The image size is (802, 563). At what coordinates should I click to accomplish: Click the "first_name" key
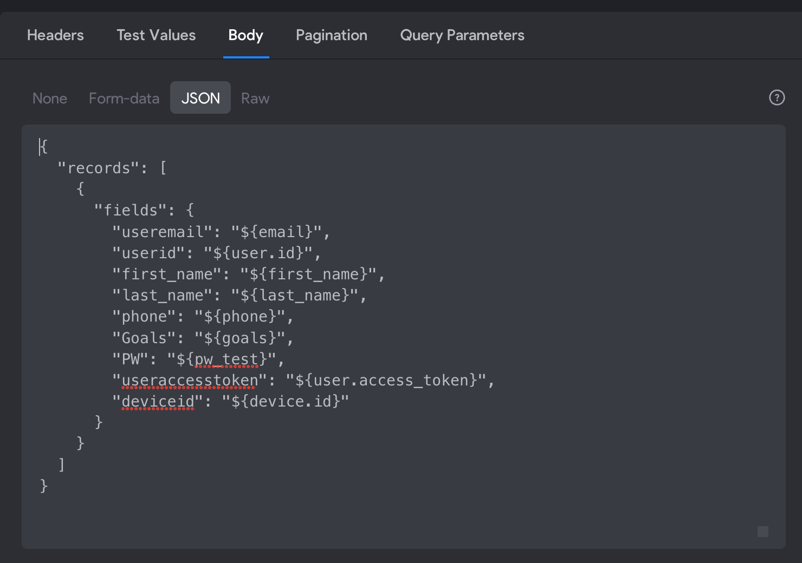[x=167, y=274]
